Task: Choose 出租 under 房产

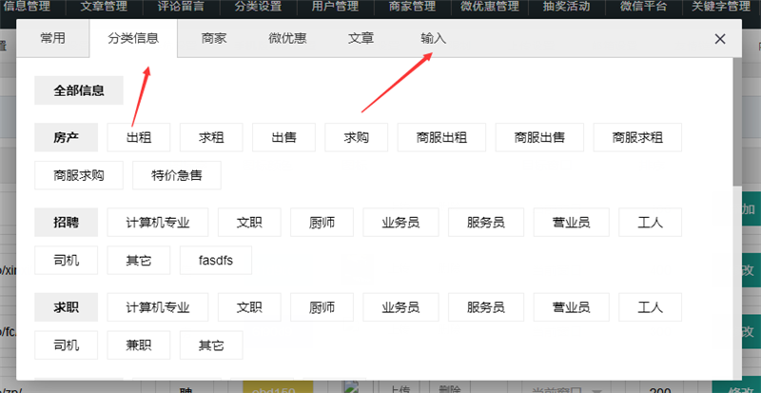Action: click(139, 137)
